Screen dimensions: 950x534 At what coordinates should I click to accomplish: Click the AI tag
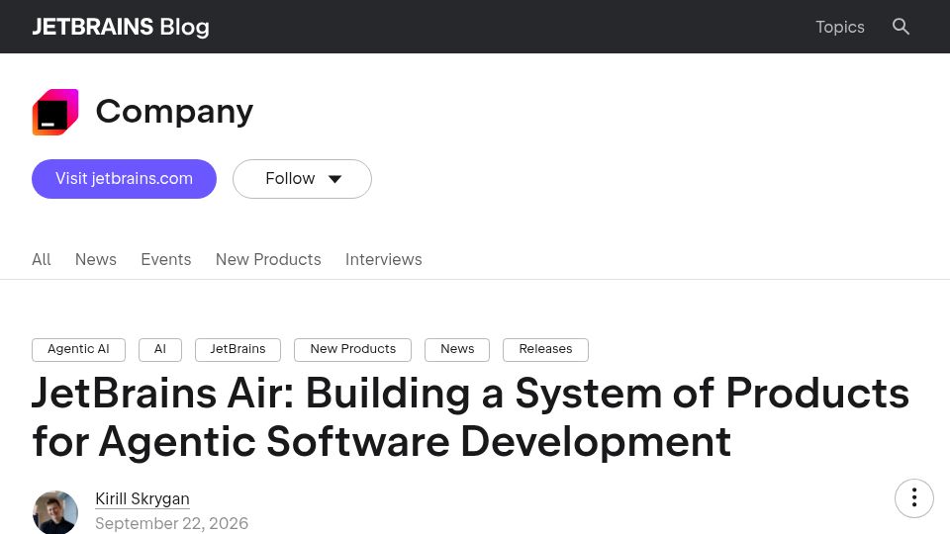160,349
